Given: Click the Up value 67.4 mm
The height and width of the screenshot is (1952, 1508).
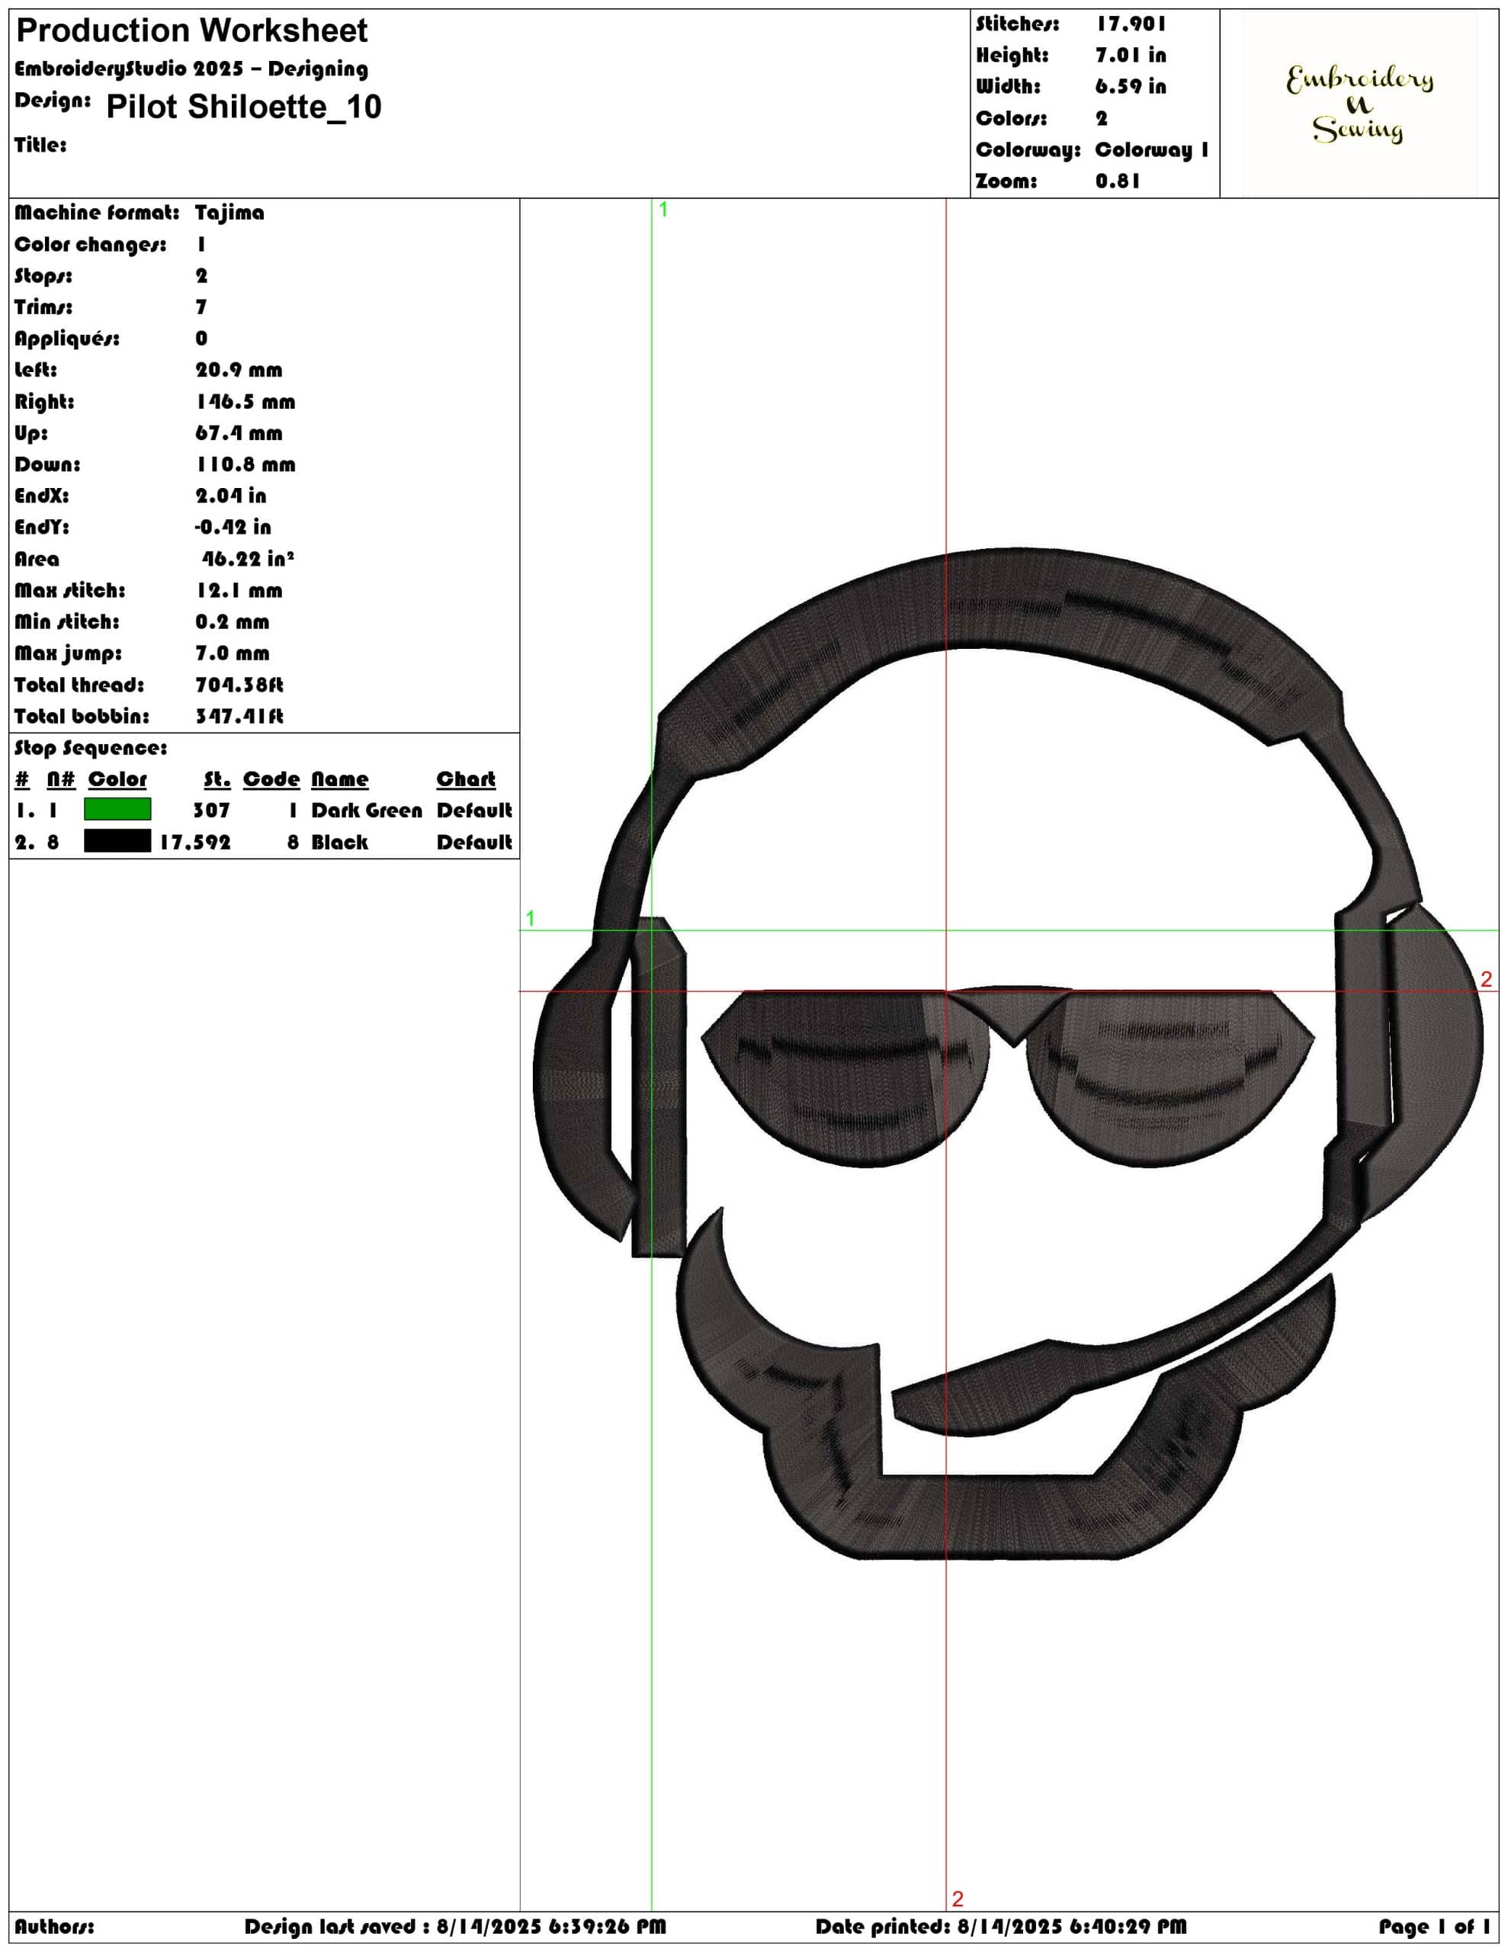Looking at the screenshot, I should point(239,432).
